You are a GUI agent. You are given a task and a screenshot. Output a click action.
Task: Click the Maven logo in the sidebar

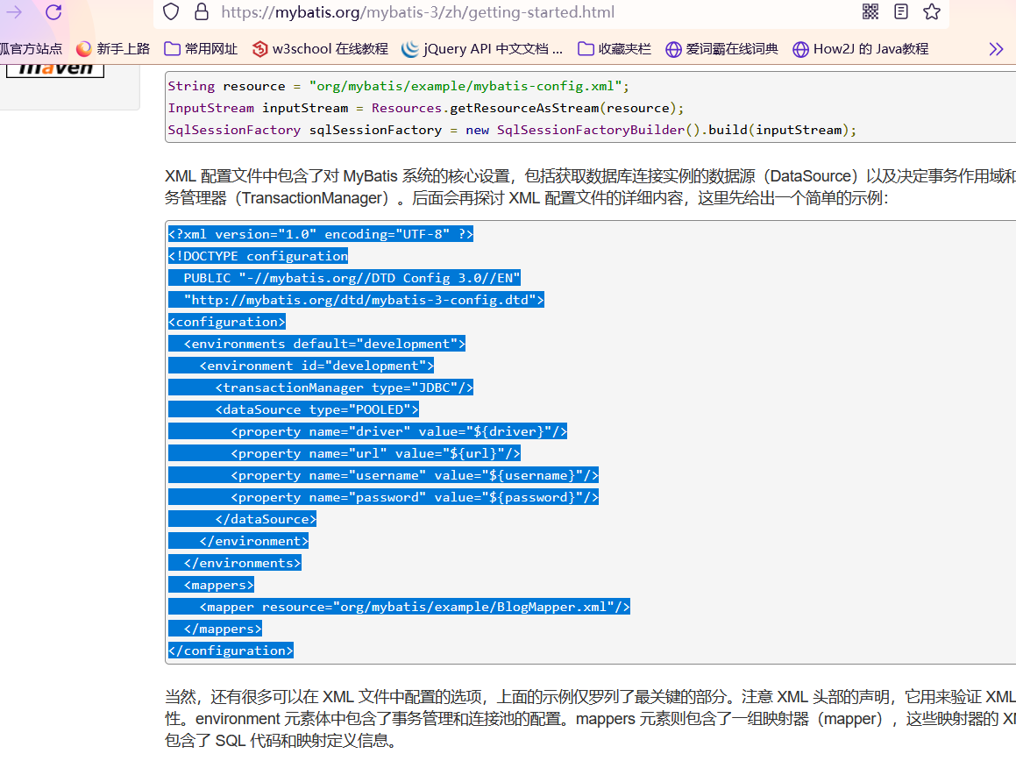pyautogui.click(x=55, y=70)
